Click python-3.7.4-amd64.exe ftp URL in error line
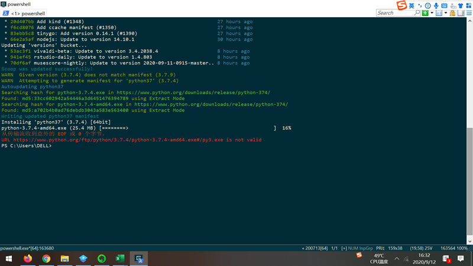Screen dimensions: 473x266 point(118,140)
